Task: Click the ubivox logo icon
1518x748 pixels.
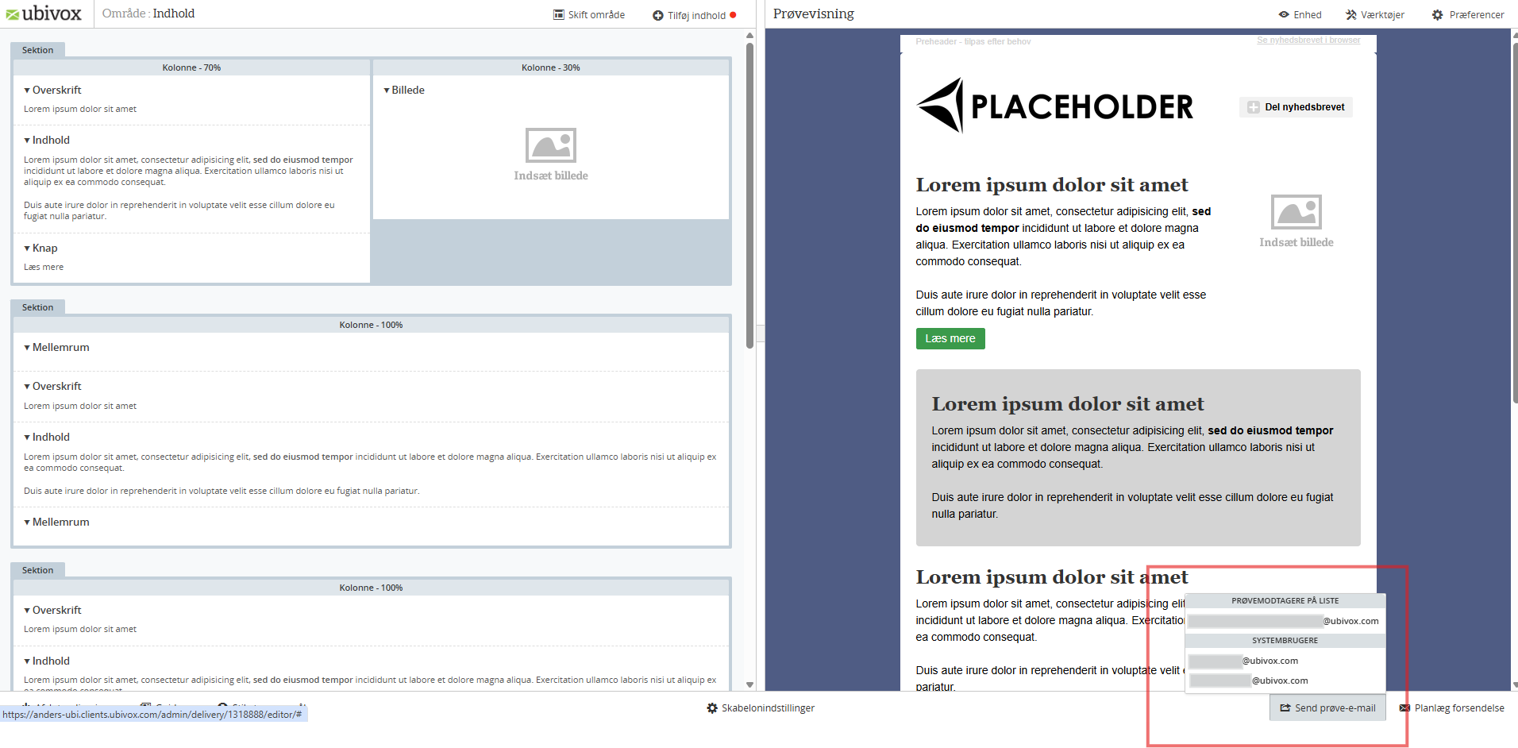Action: coord(13,14)
